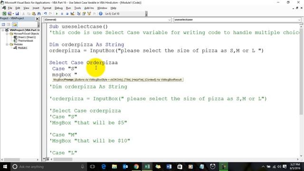Collapse the VBAProject (VBA Part 16) node
The width and height of the screenshot is (304, 171).
coord(3,30)
